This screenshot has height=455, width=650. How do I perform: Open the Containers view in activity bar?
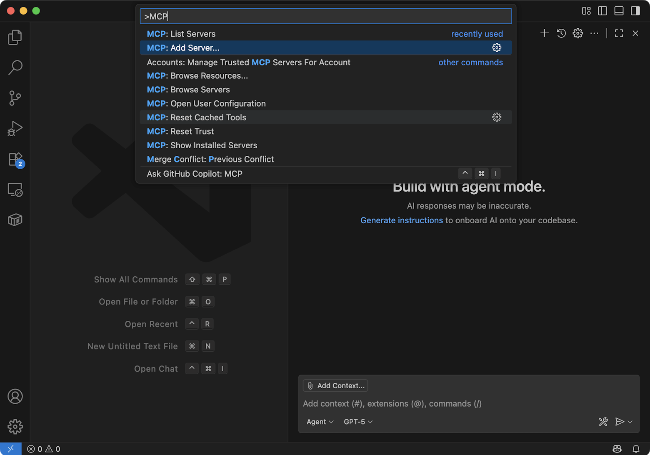coord(15,220)
